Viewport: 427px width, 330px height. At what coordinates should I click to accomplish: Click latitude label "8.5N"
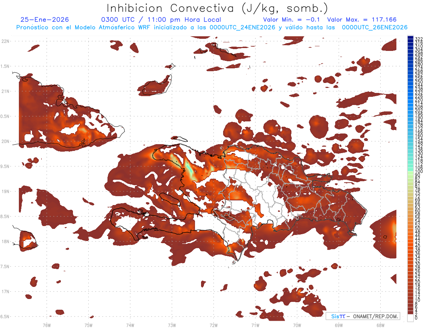click(5, 216)
